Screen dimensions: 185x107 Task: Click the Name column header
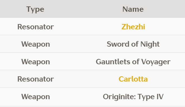click(x=133, y=9)
